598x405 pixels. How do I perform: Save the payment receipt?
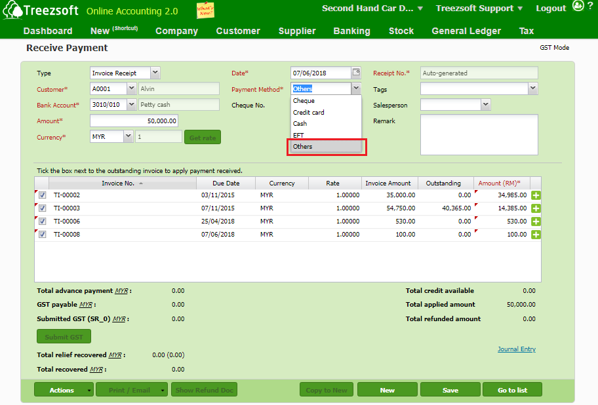tap(450, 390)
